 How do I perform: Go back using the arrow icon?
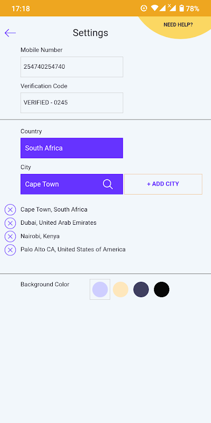pyautogui.click(x=10, y=33)
